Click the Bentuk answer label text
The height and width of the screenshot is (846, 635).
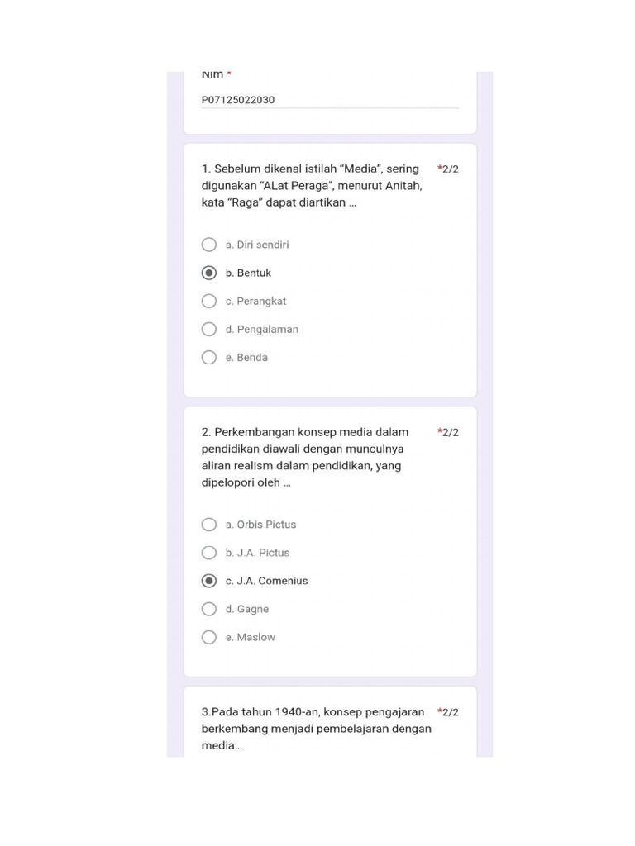tap(248, 273)
